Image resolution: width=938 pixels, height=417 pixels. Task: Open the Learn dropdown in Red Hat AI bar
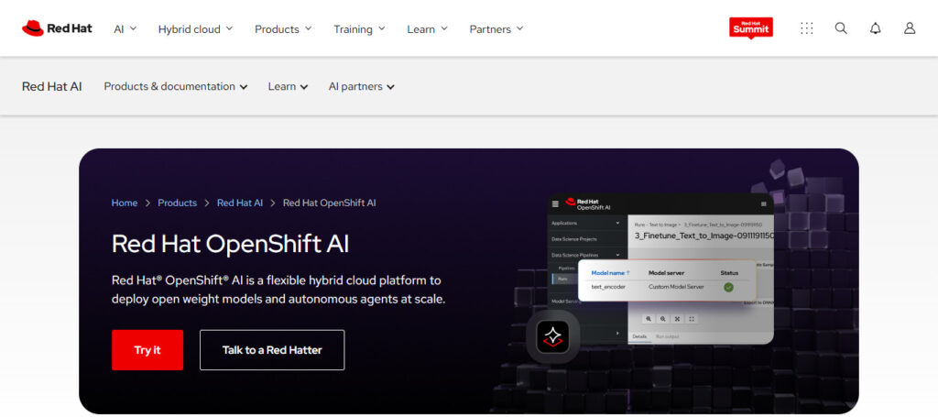(x=288, y=86)
